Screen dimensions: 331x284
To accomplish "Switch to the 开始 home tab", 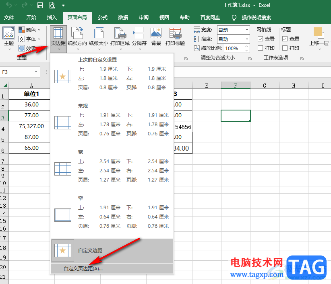I will 31,17.
